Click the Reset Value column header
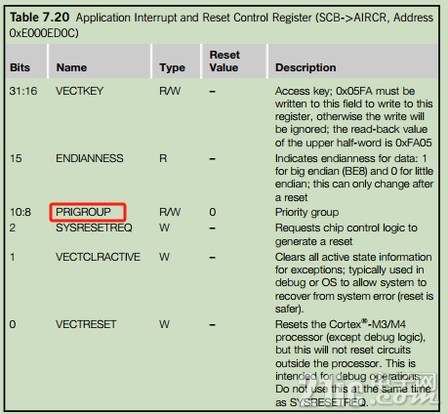The image size is (448, 414). 224,62
